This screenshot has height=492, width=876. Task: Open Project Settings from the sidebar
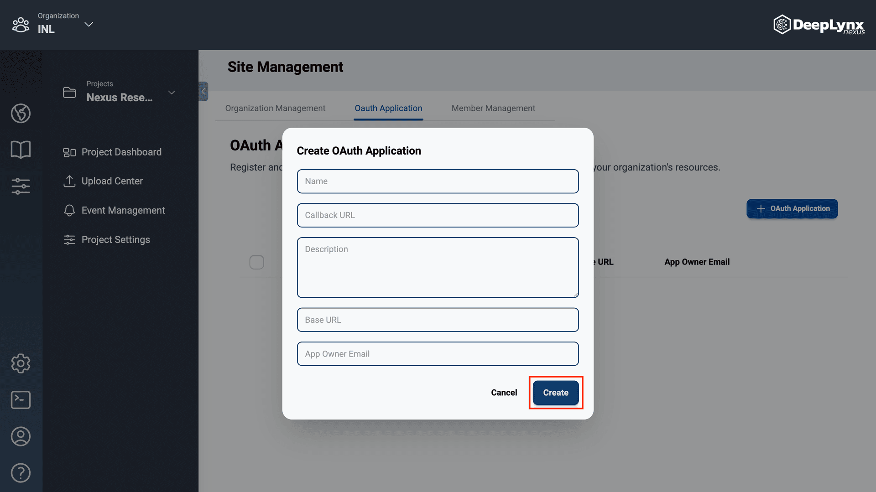point(115,239)
